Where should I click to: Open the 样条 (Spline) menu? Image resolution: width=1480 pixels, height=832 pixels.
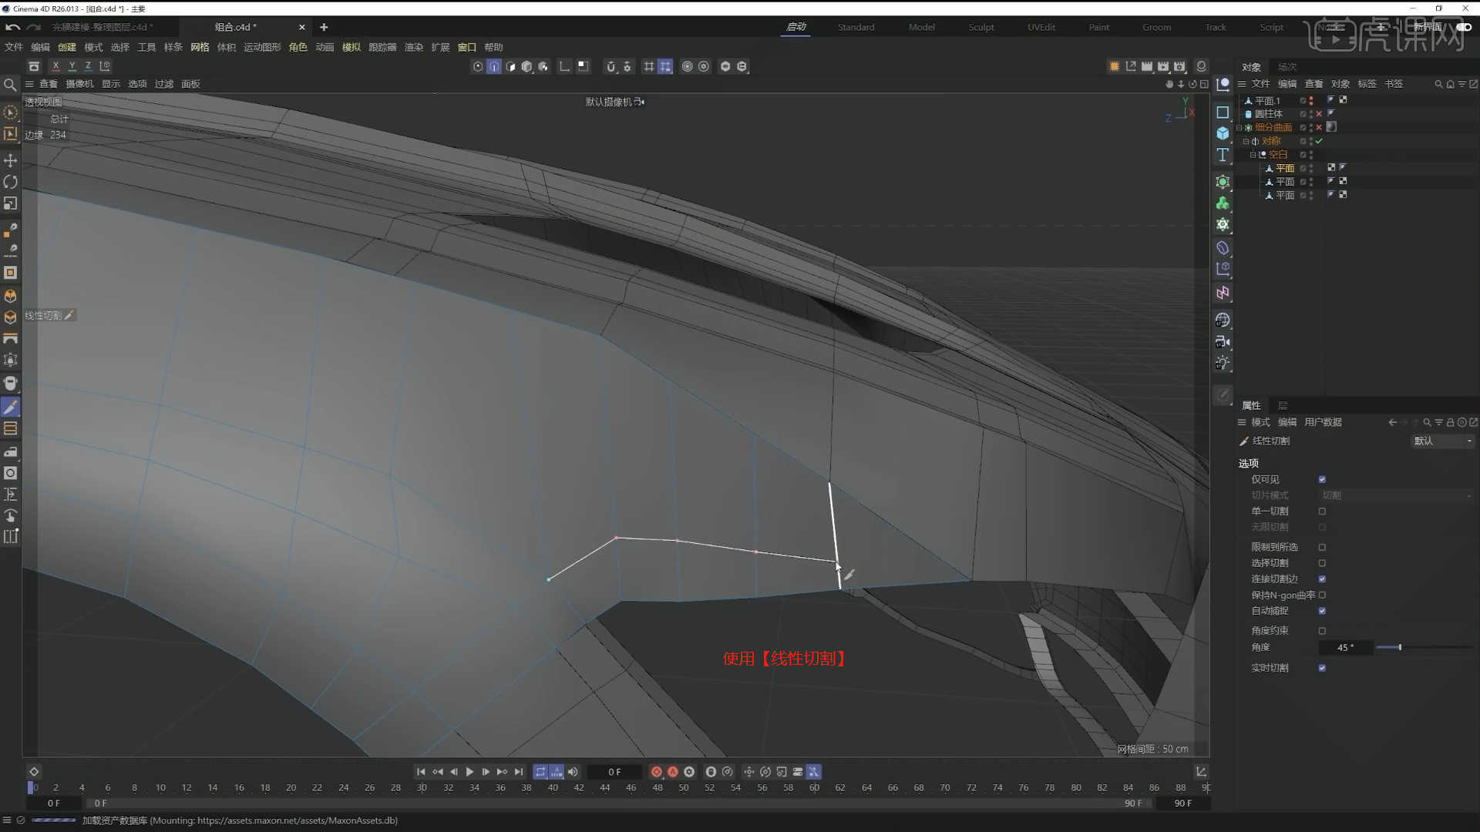[173, 47]
